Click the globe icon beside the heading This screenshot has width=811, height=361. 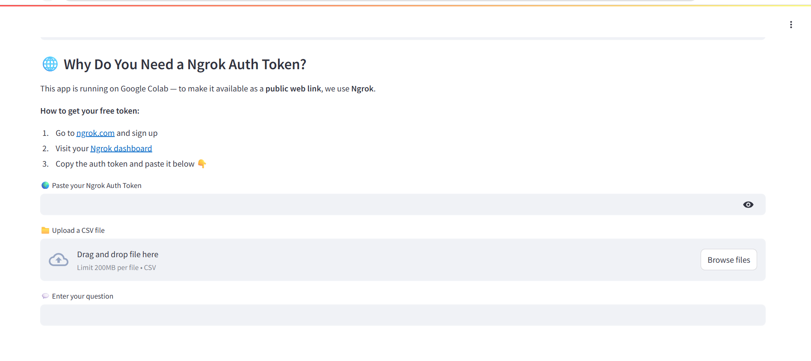50,64
